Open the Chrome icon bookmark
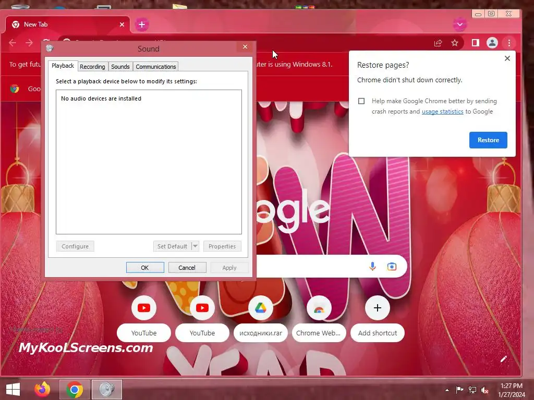534x400 pixels. [x=15, y=89]
